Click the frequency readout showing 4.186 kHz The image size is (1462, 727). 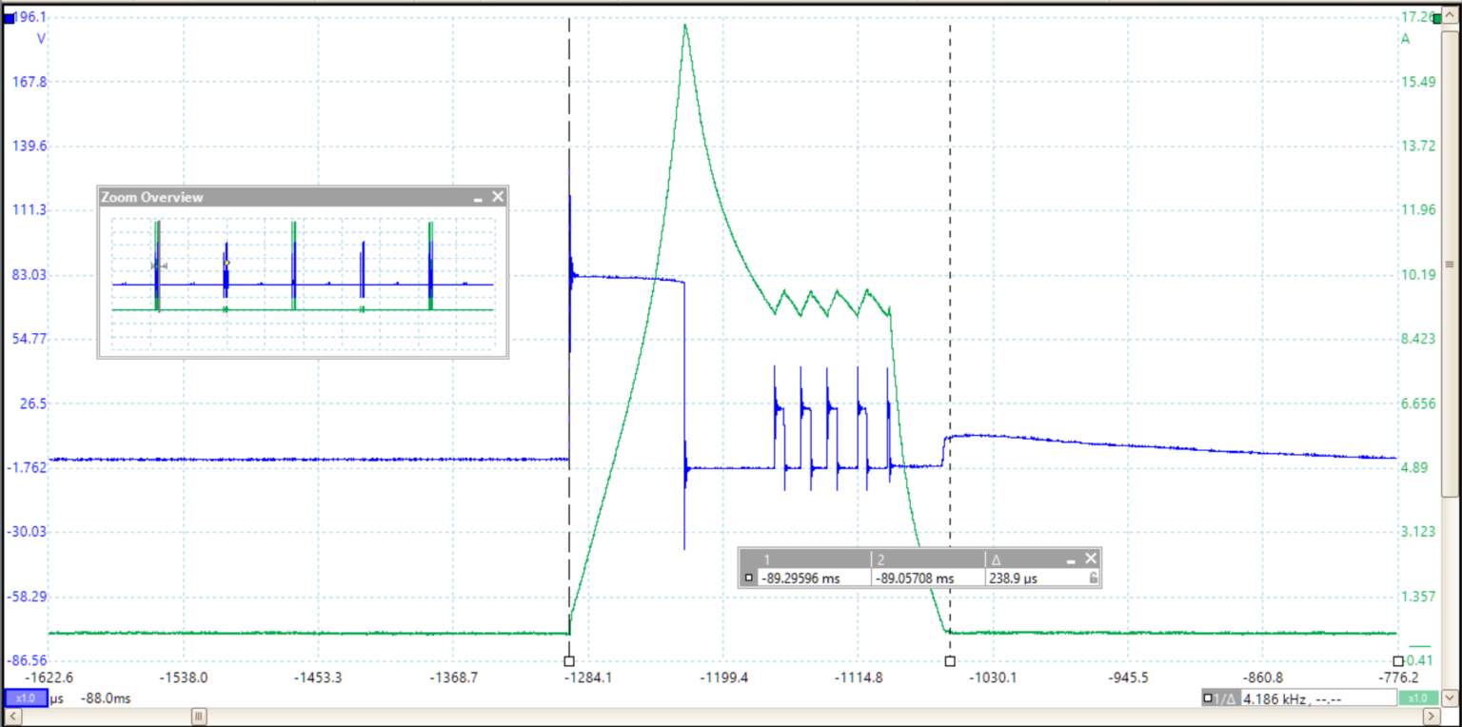click(1280, 698)
